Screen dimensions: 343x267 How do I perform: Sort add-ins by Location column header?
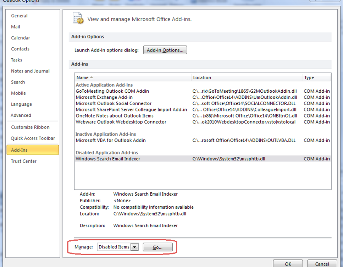click(x=247, y=77)
